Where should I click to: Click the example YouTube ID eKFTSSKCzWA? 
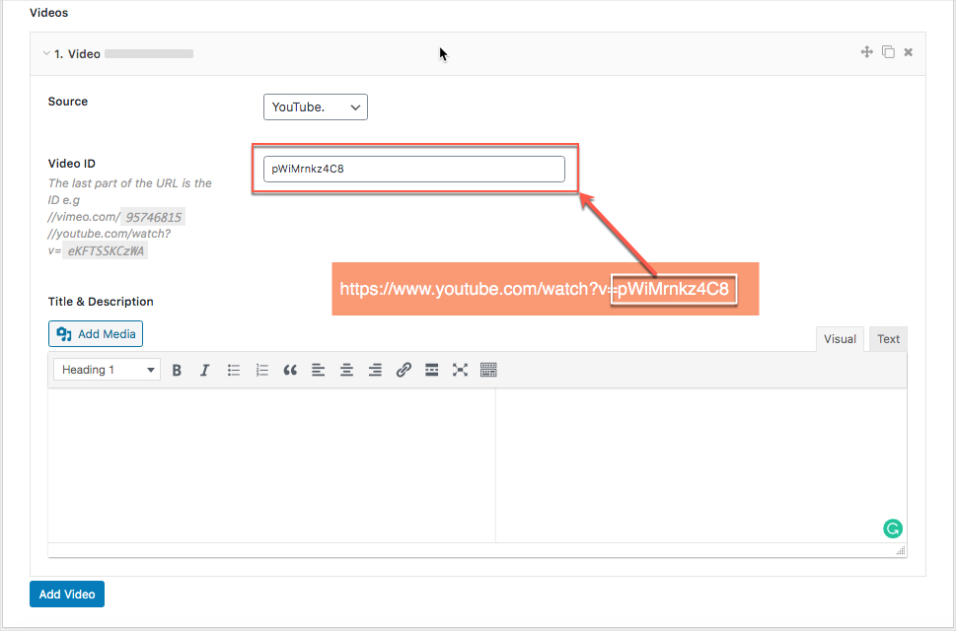(x=106, y=251)
